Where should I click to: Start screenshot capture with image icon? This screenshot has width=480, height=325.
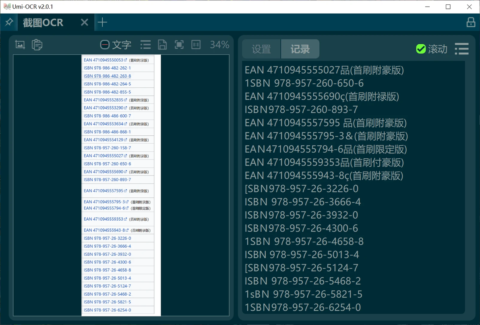coord(20,45)
